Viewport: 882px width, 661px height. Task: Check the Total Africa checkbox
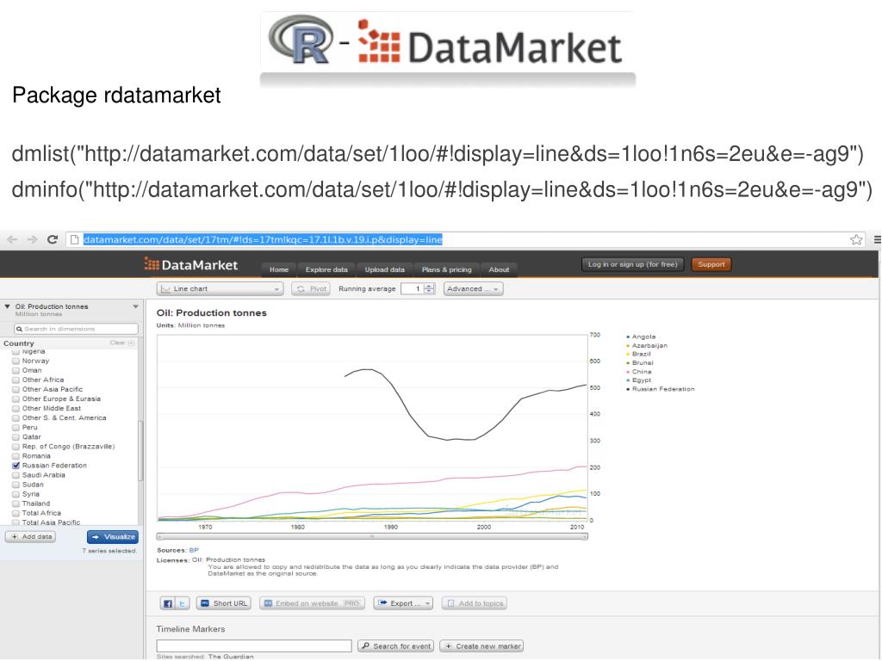tap(16, 514)
